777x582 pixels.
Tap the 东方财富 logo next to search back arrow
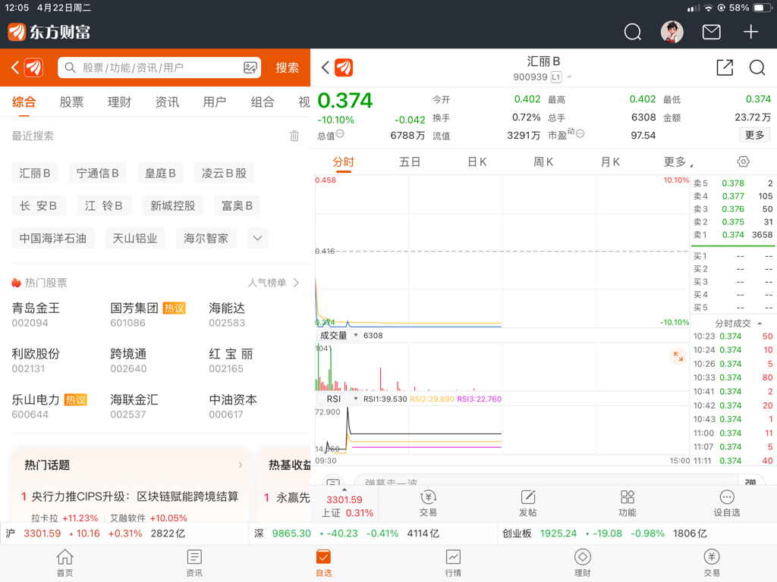point(34,67)
